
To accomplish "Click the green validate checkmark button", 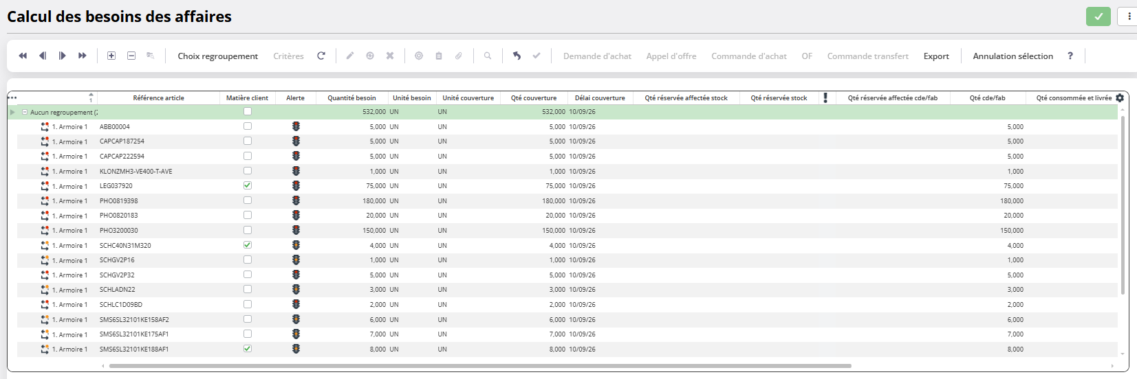I will (x=1098, y=16).
